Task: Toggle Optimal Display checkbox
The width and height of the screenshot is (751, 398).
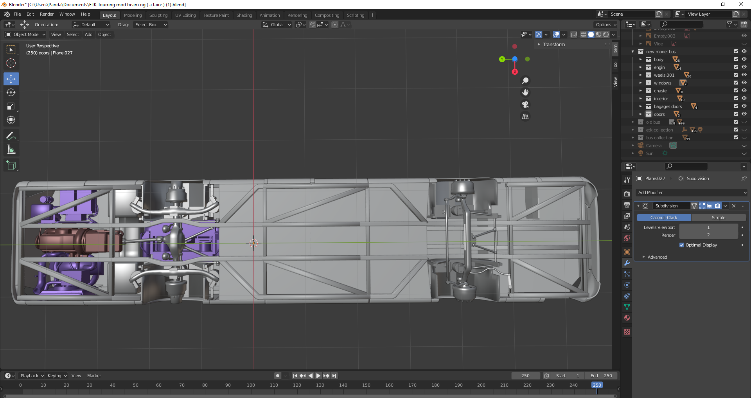Action: 682,245
